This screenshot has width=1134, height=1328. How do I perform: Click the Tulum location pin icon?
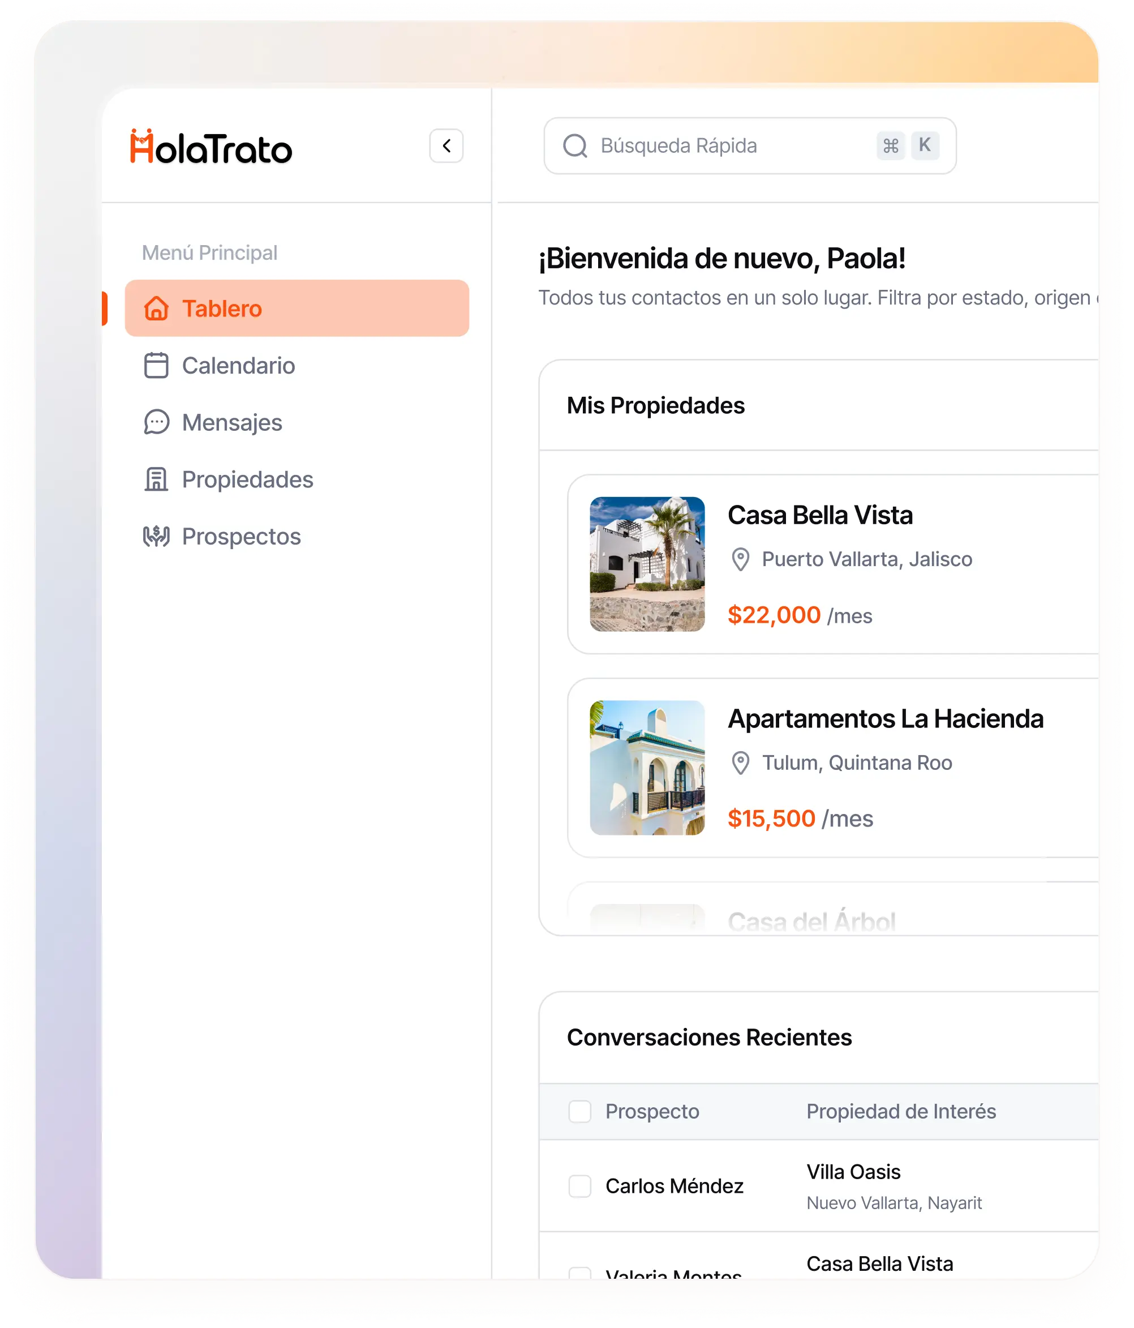(741, 763)
